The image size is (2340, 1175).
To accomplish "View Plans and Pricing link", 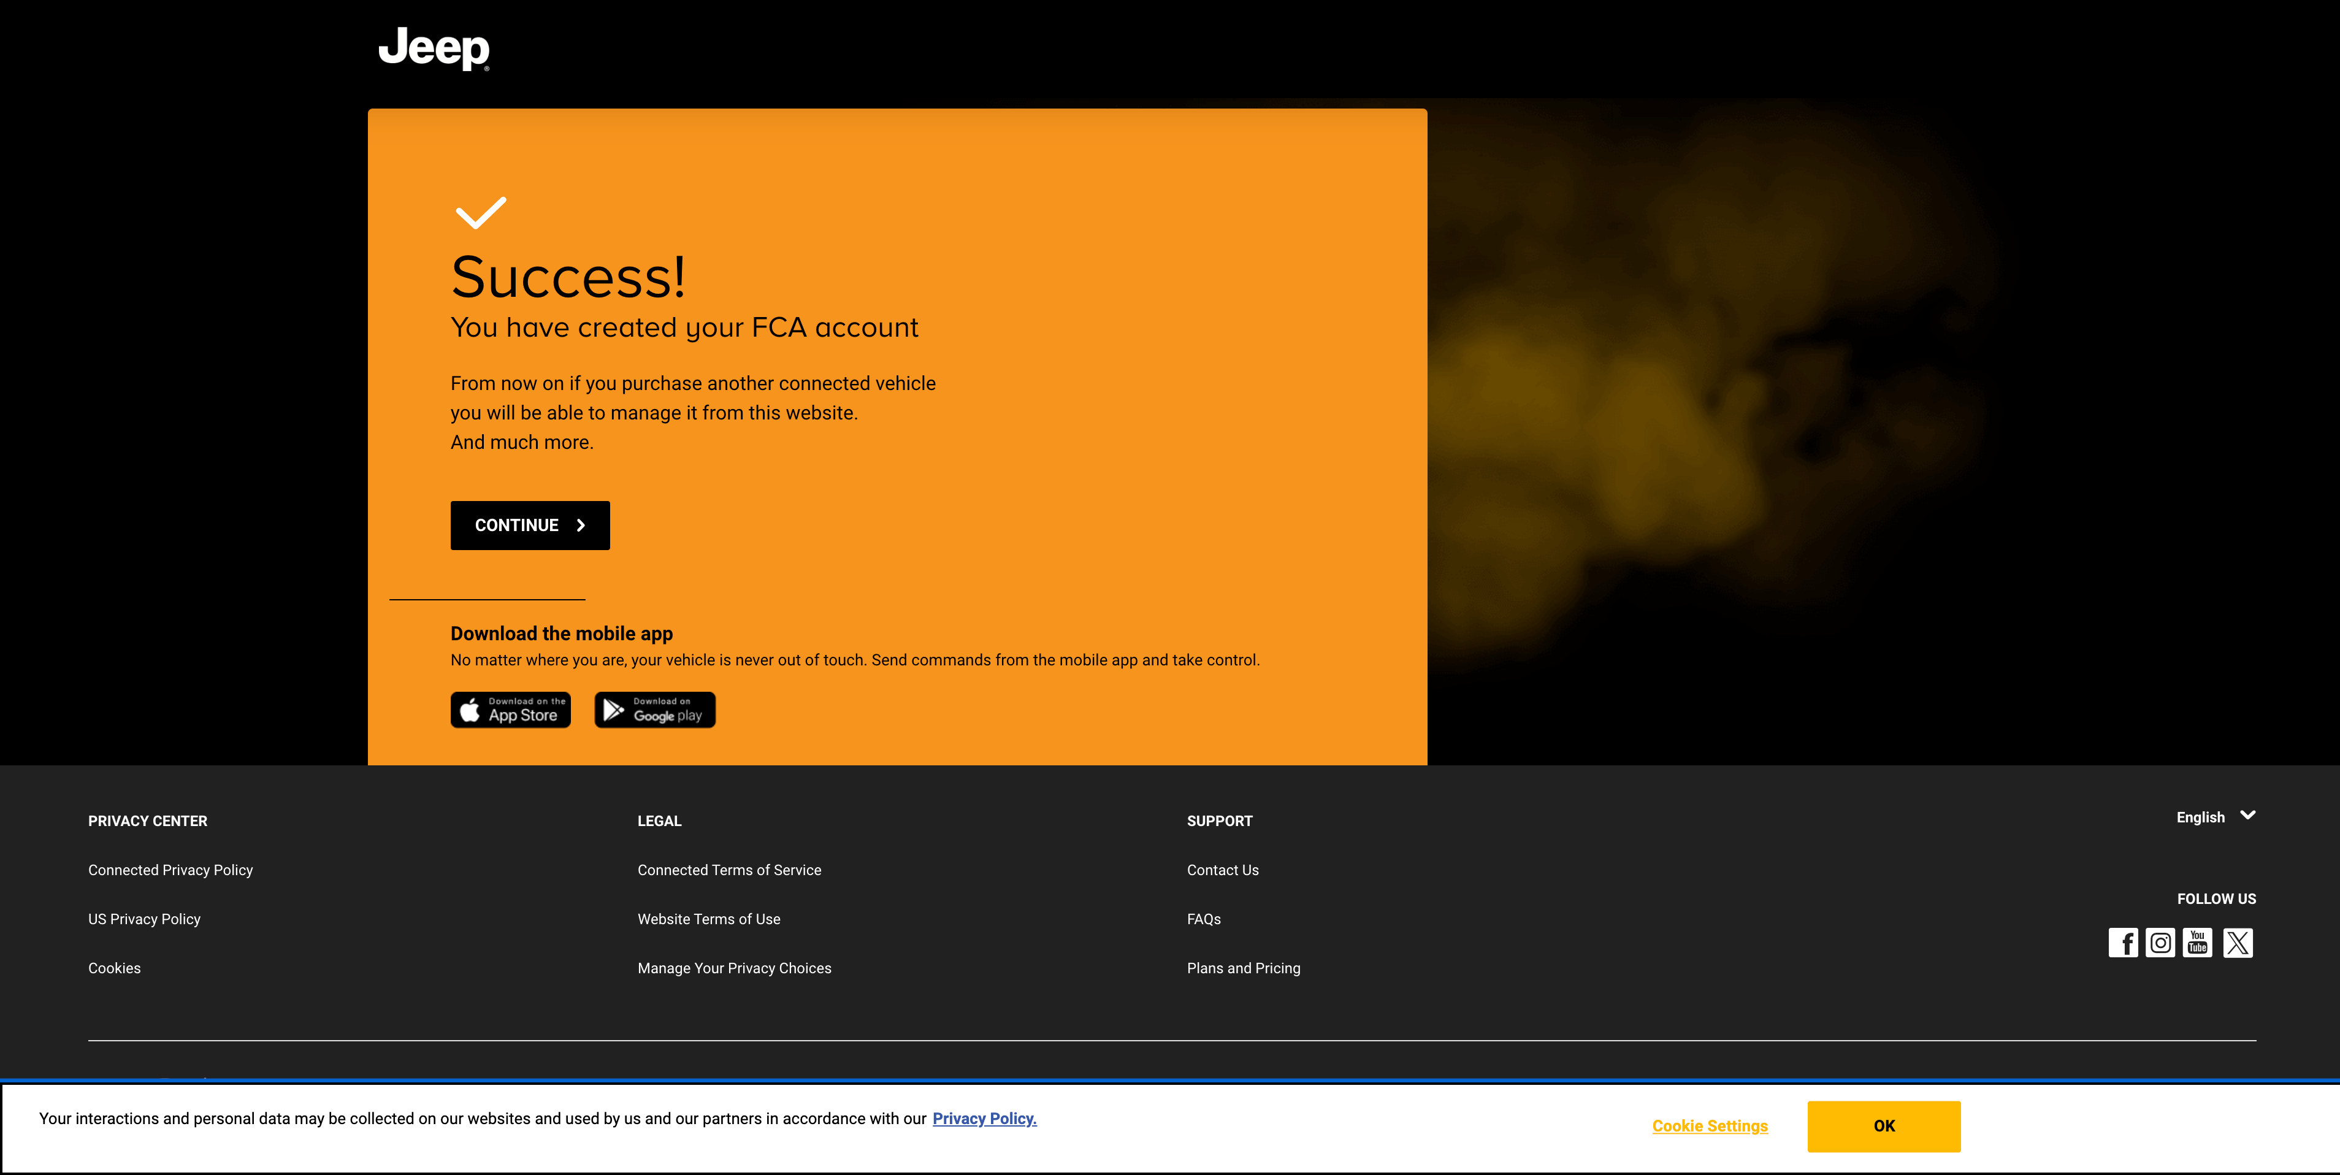I will click(1243, 968).
